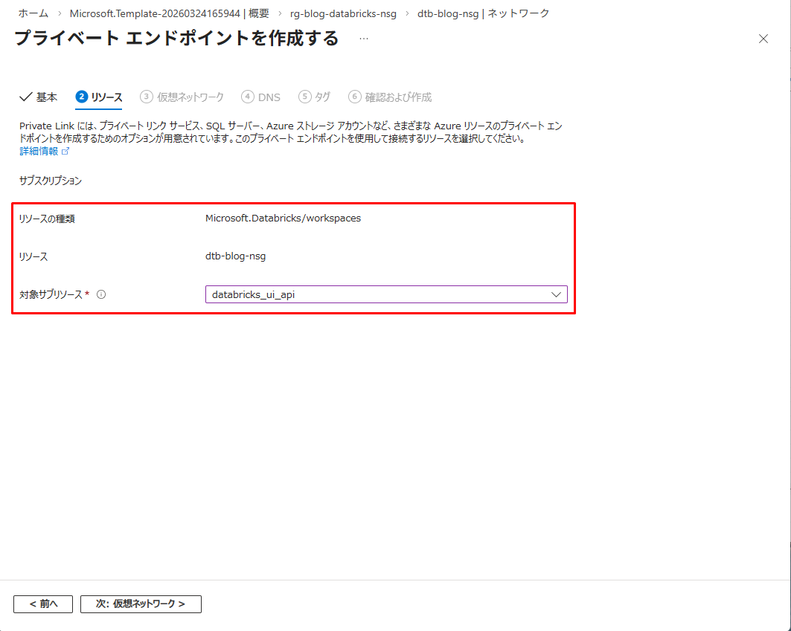Close the private endpoint creation pane
Viewport: 791px width, 631px height.
(x=763, y=39)
